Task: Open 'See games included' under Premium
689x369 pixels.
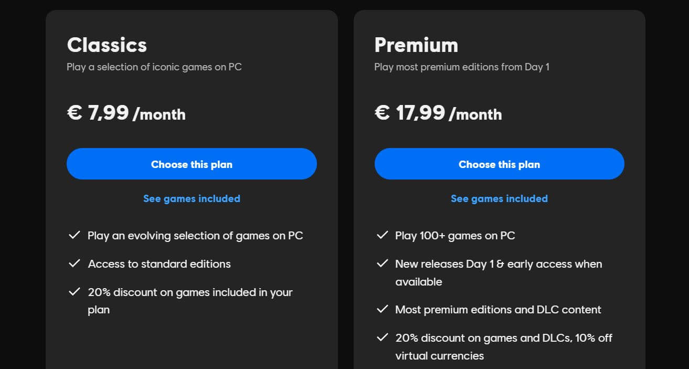Action: click(499, 198)
